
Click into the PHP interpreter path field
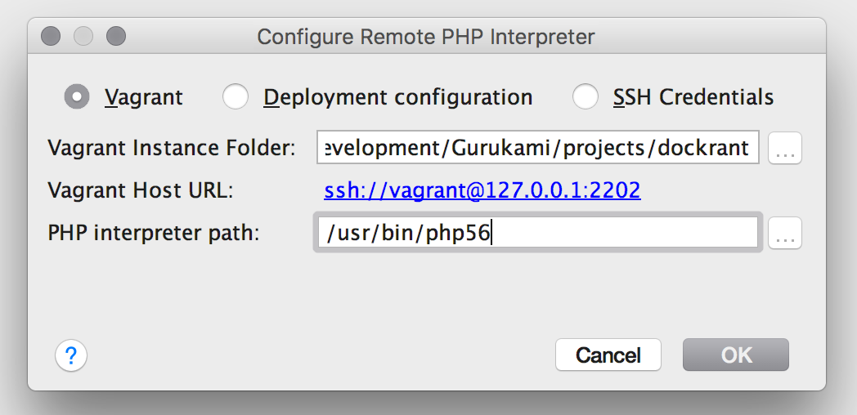pos(537,234)
